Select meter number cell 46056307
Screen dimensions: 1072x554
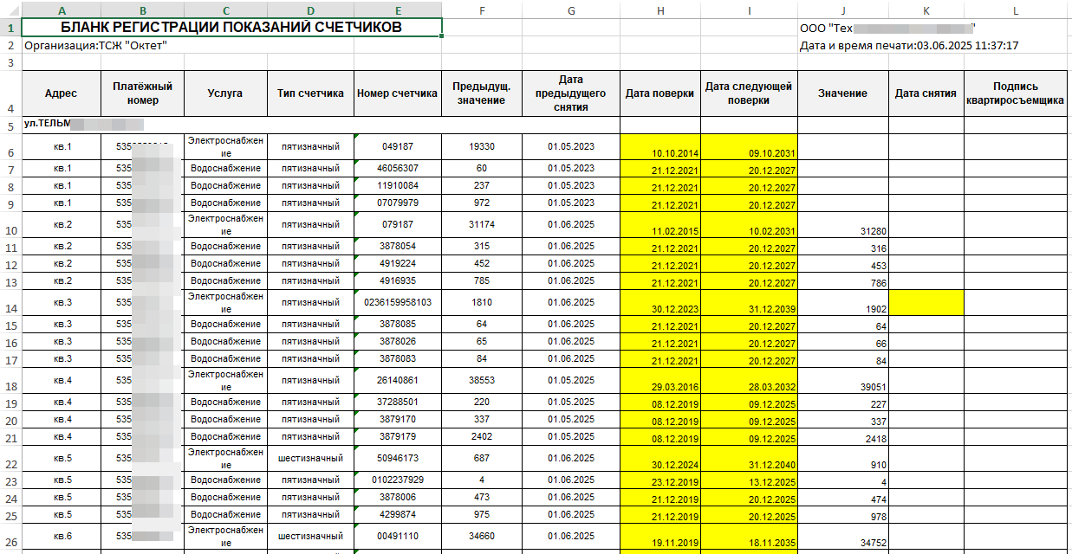[398, 168]
